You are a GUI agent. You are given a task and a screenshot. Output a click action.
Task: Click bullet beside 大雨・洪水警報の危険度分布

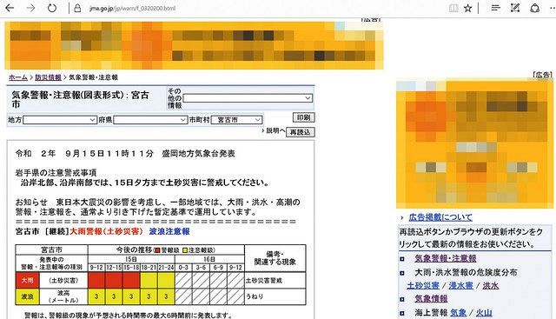[x=402, y=273]
